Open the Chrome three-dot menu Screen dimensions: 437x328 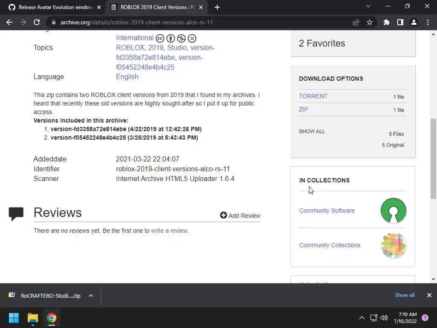pos(428,22)
